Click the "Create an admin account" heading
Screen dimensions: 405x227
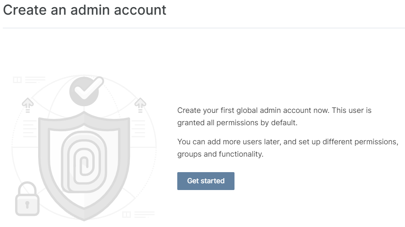(85, 10)
